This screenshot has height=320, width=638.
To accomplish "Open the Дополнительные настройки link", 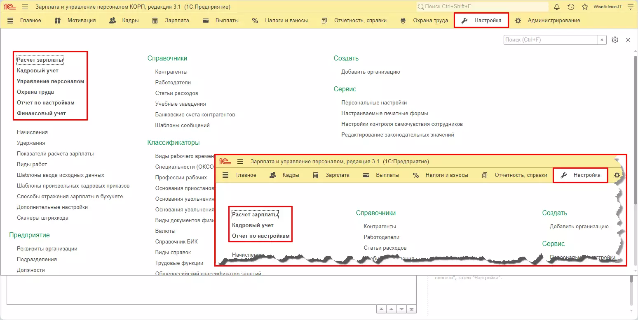I will 52,207.
